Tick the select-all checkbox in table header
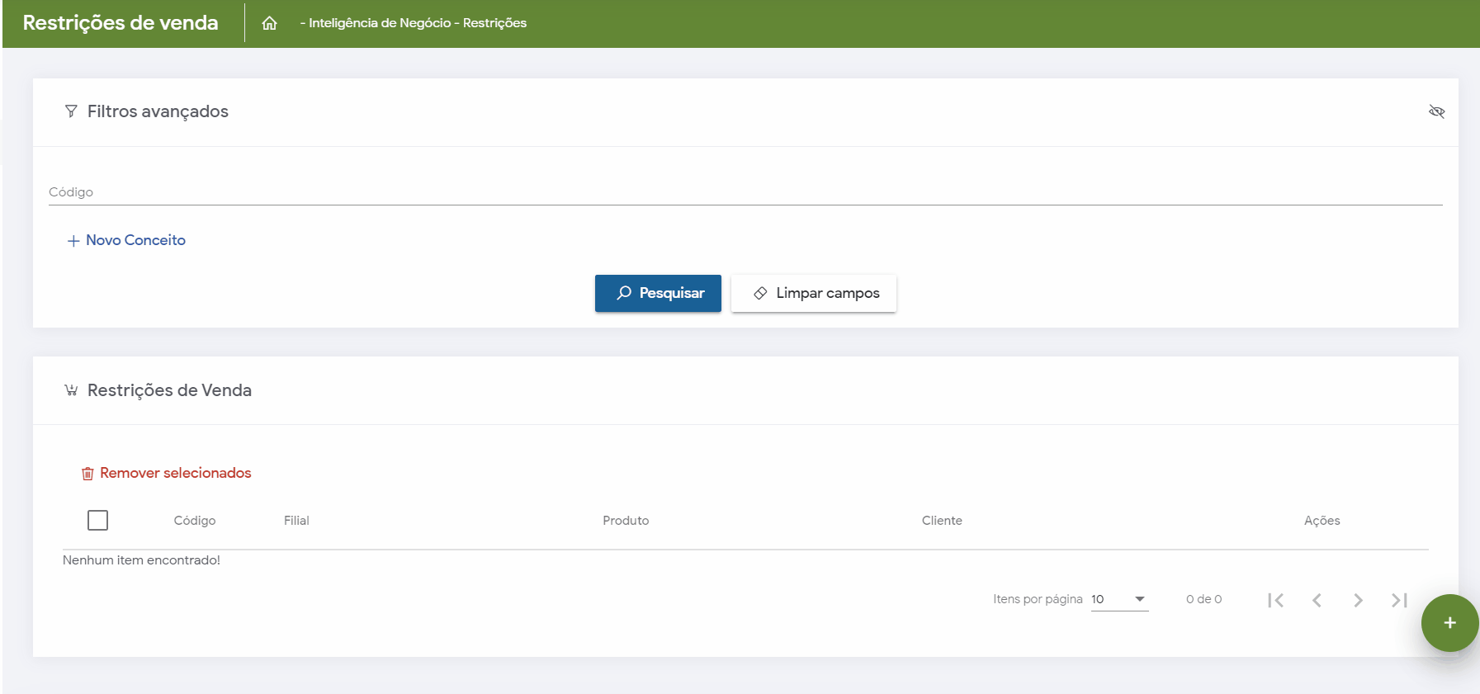Viewport: 1480px width, 694px height. click(x=97, y=520)
